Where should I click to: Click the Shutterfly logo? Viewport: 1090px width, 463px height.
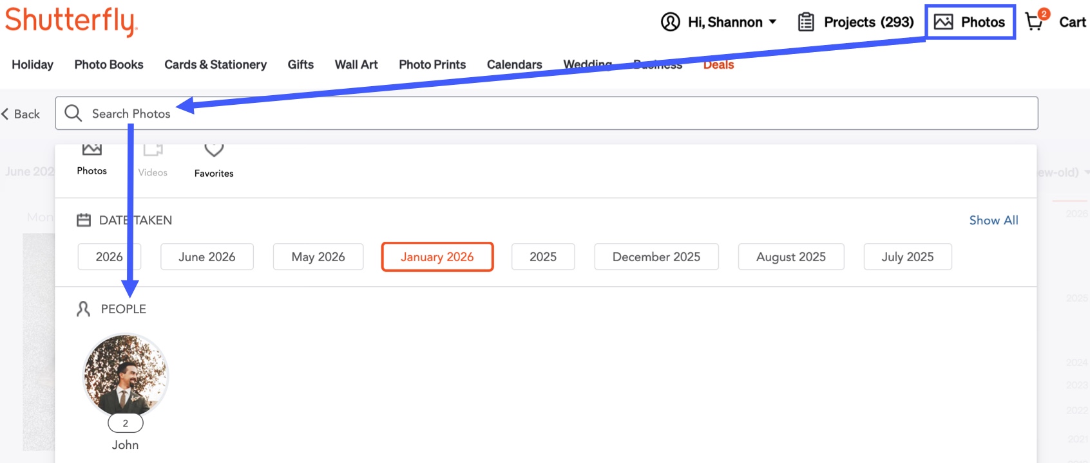pyautogui.click(x=71, y=21)
